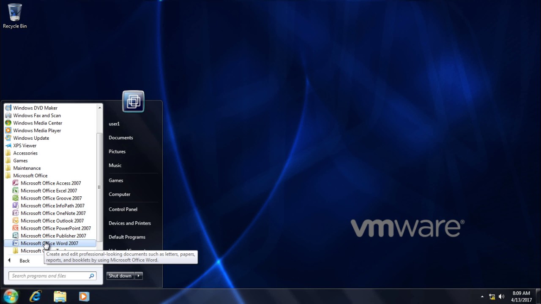This screenshot has width=541, height=304.
Task: Click the programs list scroll-up arrow
Action: pos(100,108)
